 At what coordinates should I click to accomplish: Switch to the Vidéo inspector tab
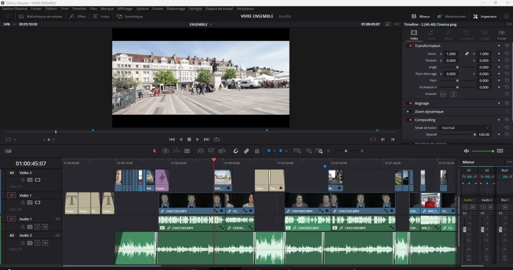414,35
